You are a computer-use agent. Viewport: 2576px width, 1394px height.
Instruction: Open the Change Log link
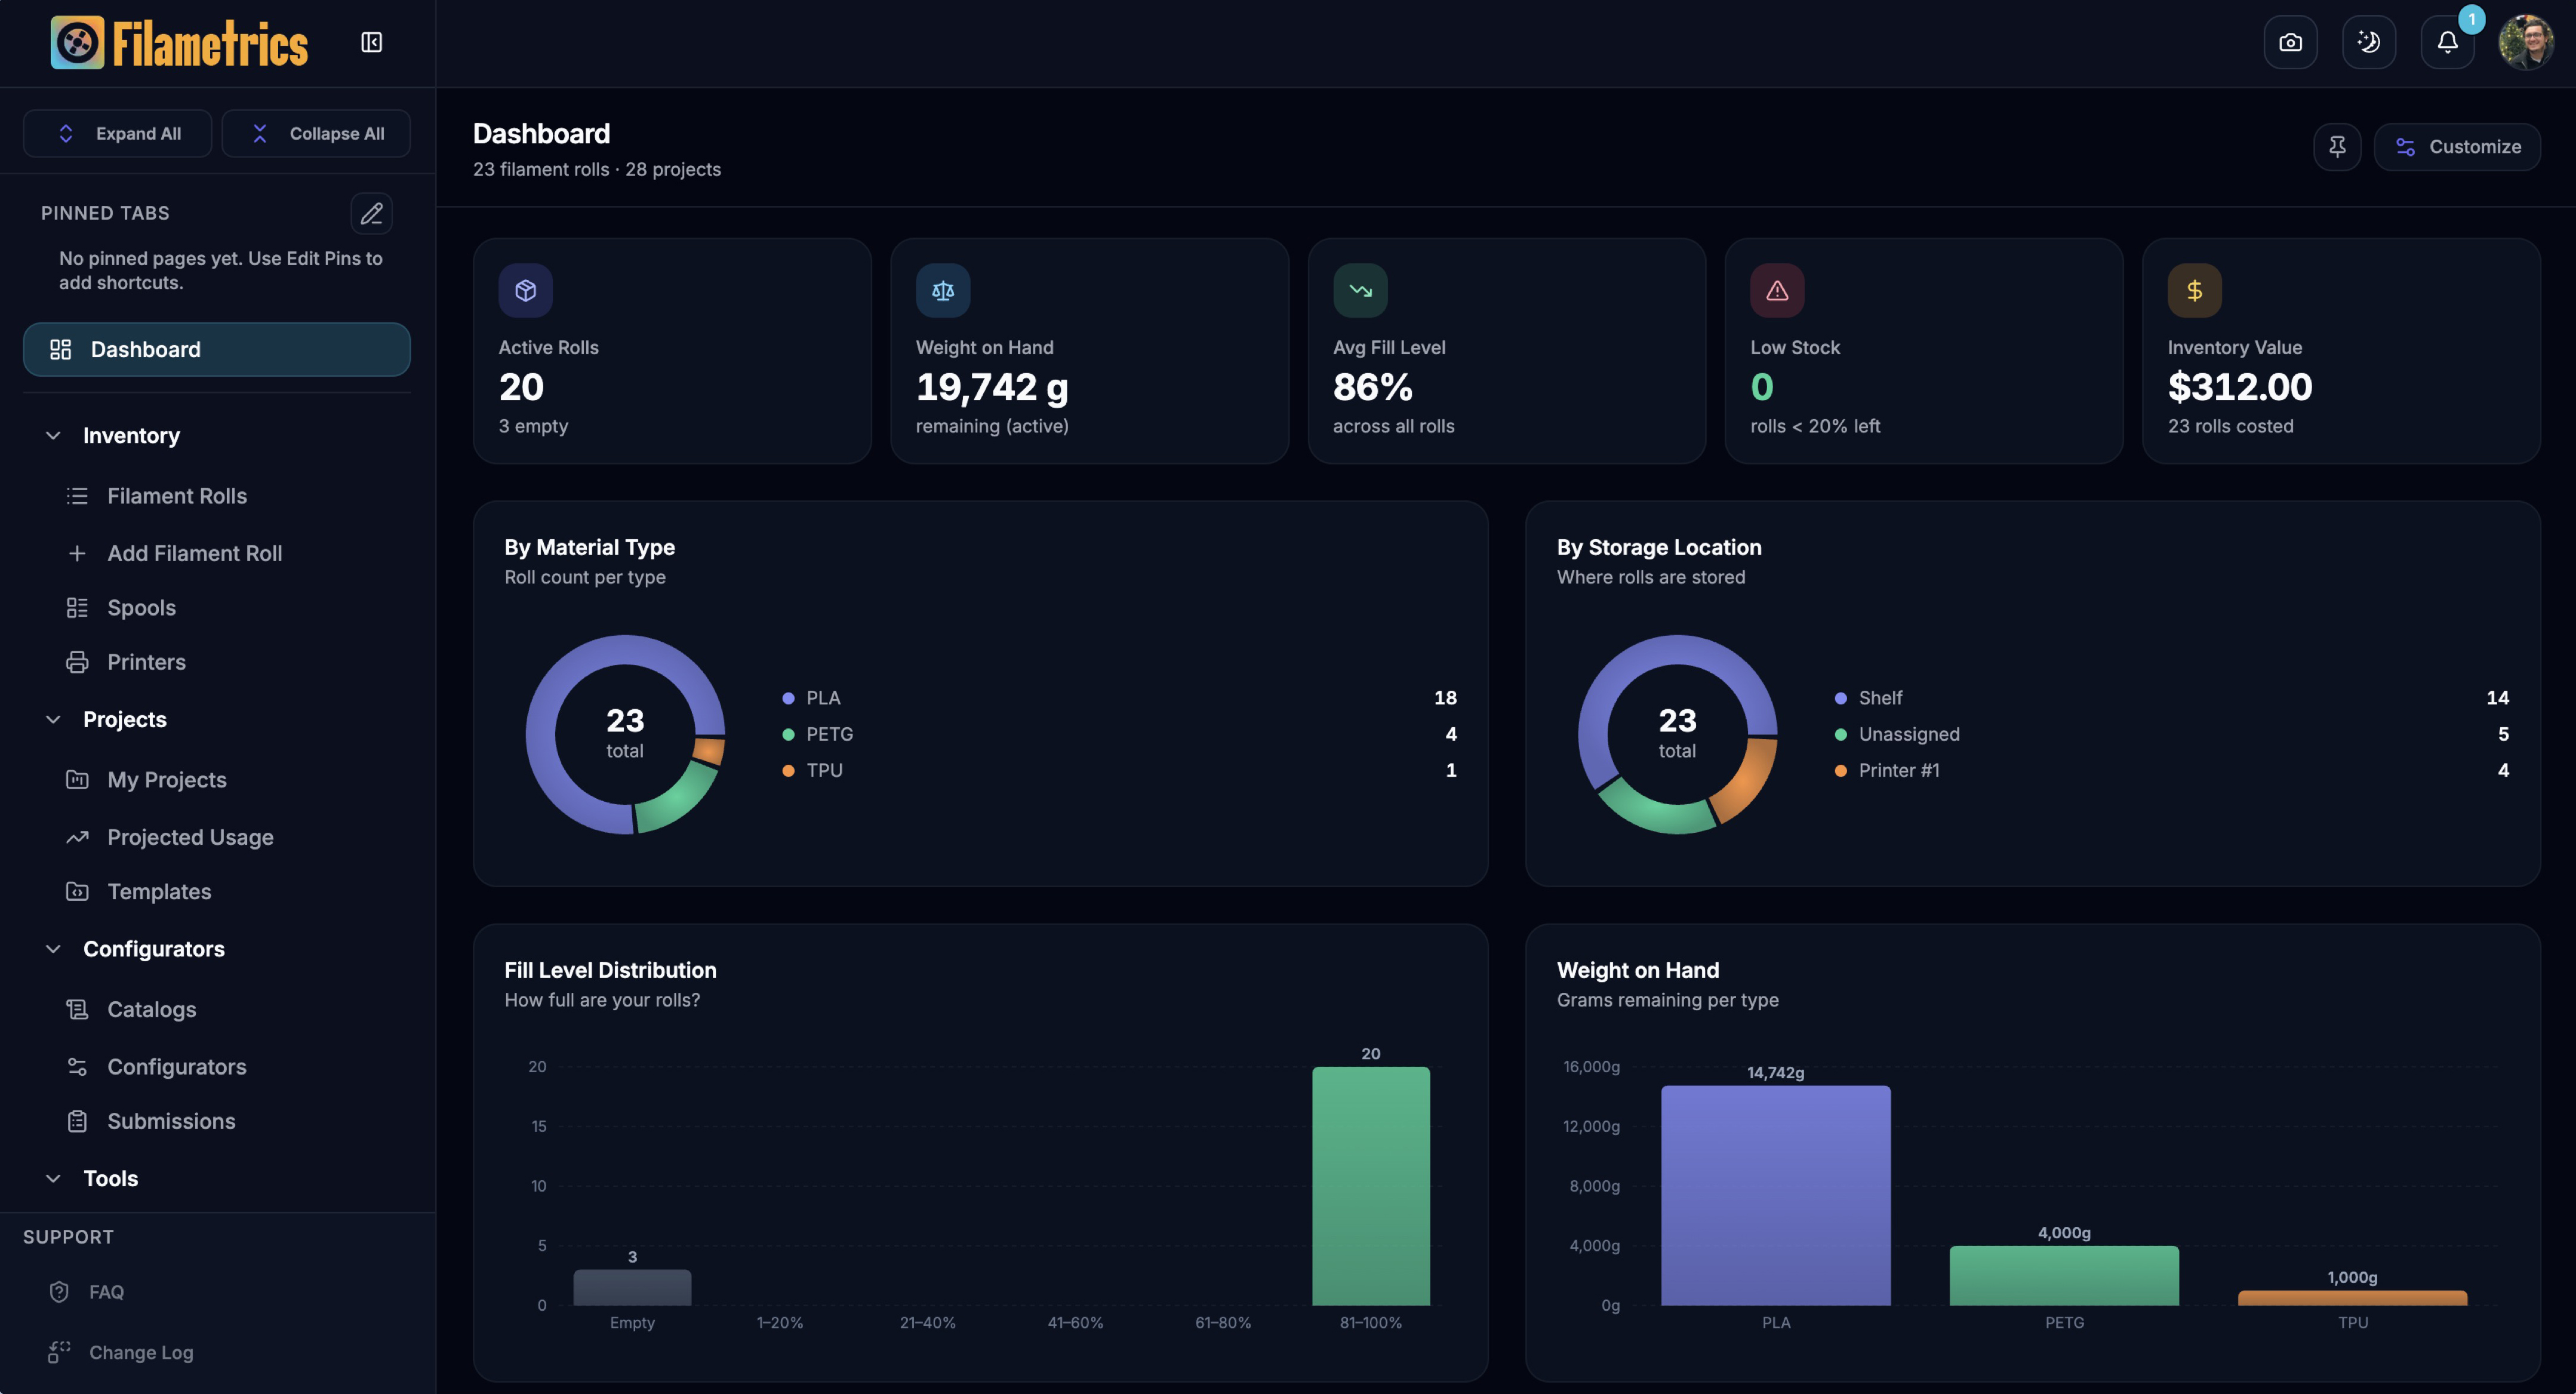[120, 1353]
